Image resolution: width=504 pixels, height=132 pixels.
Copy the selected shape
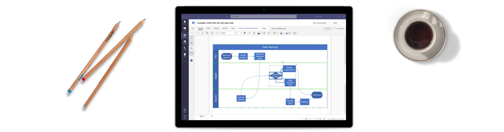coord(207,33)
